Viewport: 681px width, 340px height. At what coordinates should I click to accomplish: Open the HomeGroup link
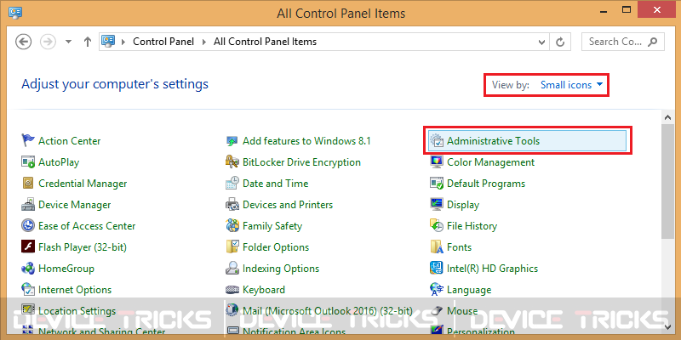coord(66,268)
